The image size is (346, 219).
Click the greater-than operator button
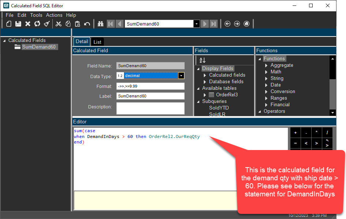316,143
